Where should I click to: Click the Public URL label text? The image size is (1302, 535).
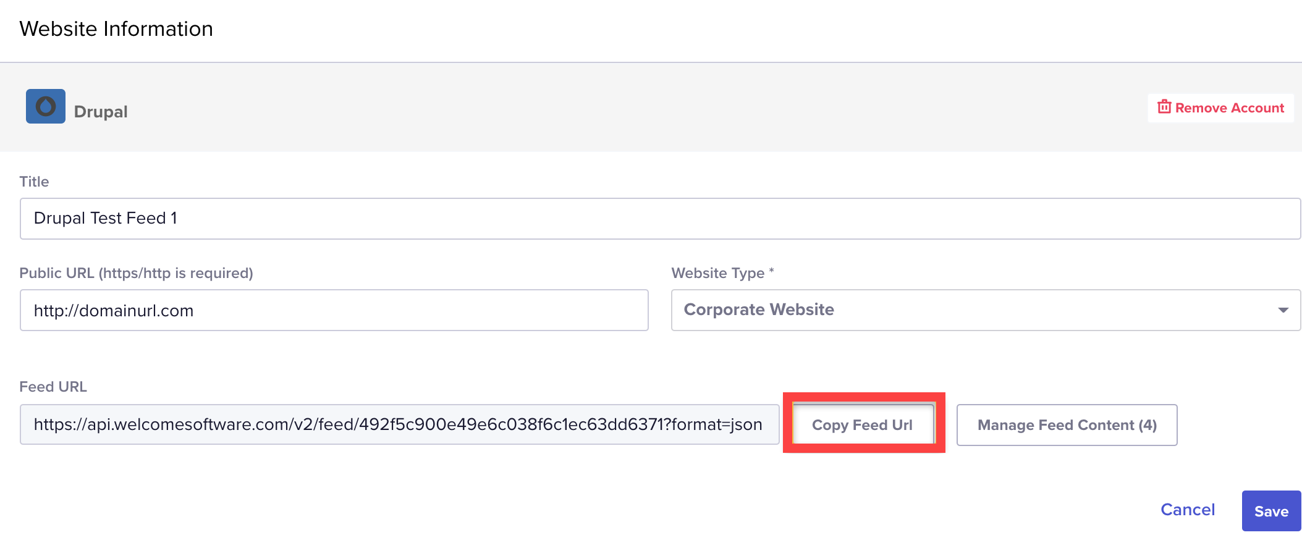pos(136,273)
